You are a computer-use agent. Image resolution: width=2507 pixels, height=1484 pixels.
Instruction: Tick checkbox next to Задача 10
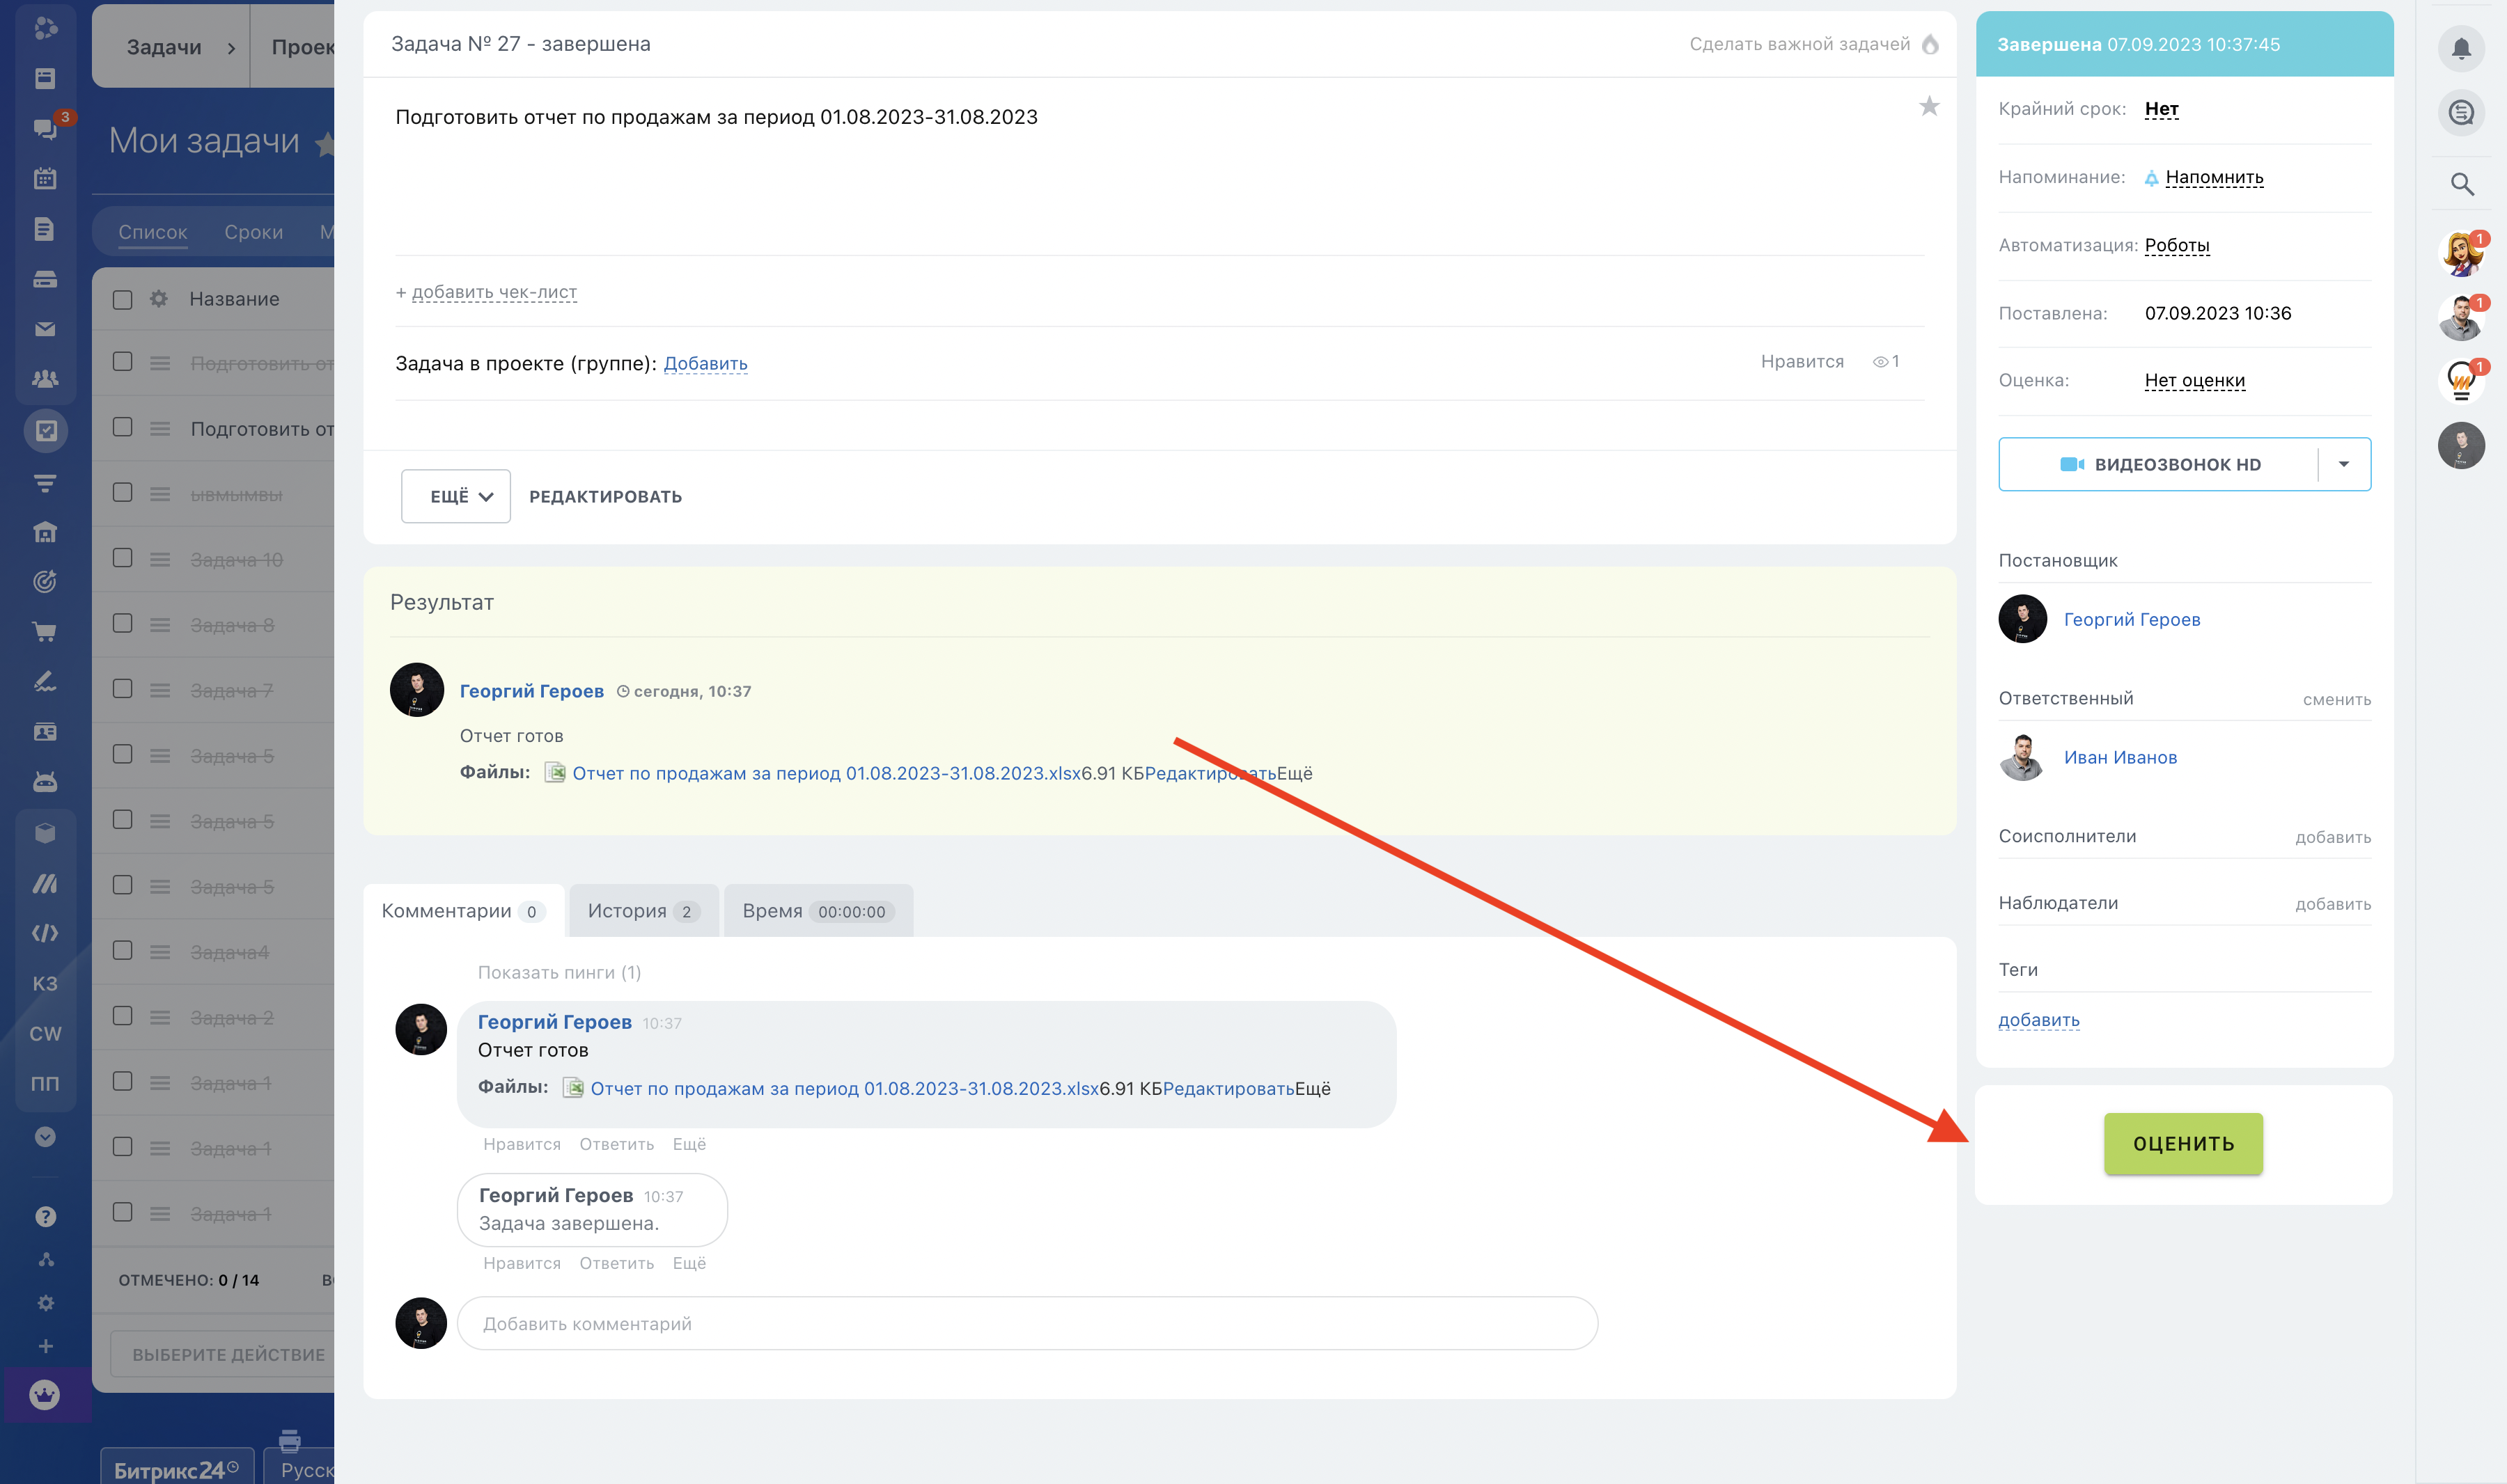tap(123, 558)
